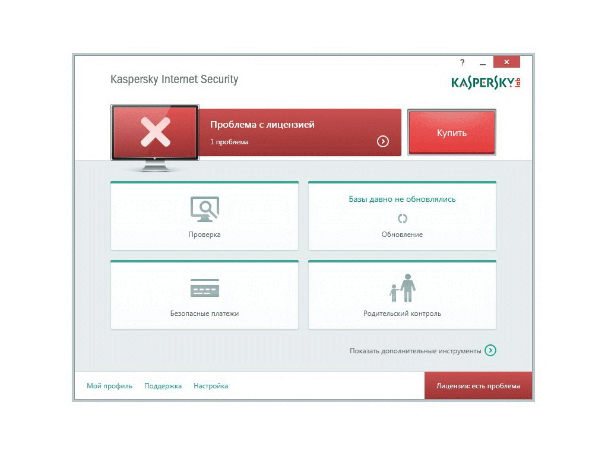Click the Родительский контроль adult-and-child icon
Viewport: 608px width, 456px height.
[x=402, y=288]
